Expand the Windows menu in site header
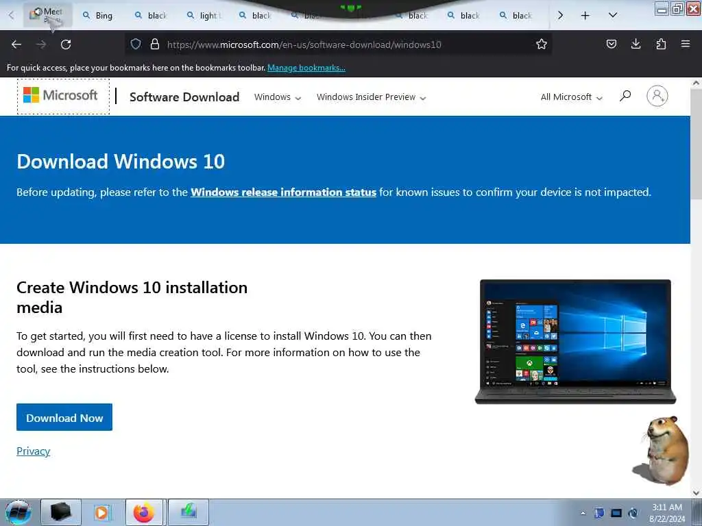This screenshot has width=702, height=526. point(277,97)
